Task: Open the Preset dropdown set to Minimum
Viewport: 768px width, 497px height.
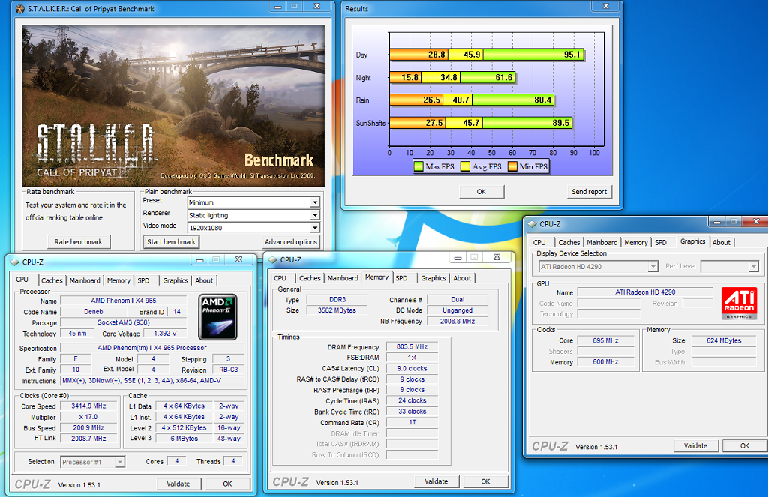Action: click(315, 202)
